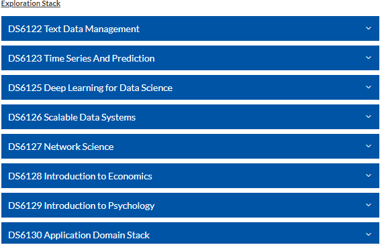382x245 pixels.
Task: Click chevron on Application Domain Stack row
Action: [369, 234]
